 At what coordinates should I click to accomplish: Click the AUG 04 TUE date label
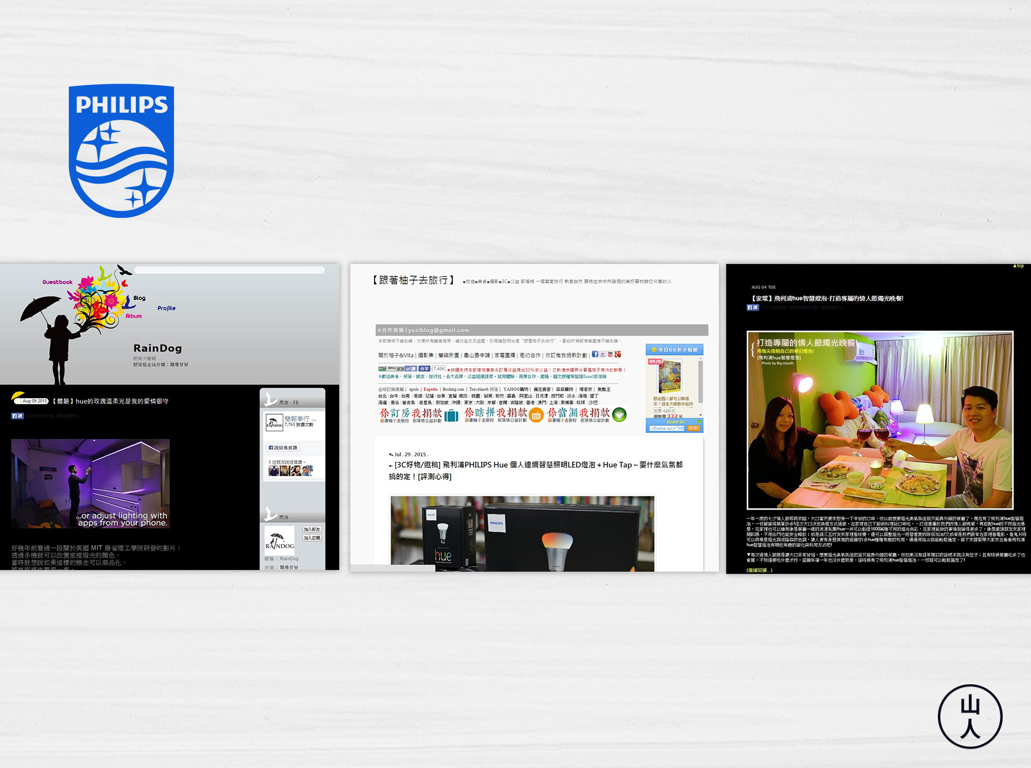(x=763, y=287)
